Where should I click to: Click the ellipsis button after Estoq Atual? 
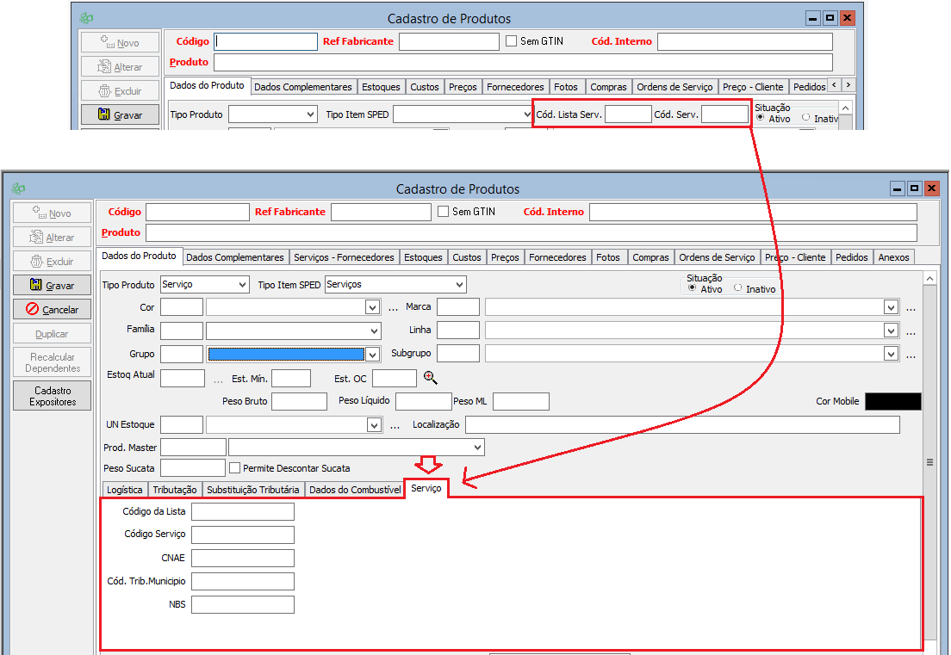point(217,380)
